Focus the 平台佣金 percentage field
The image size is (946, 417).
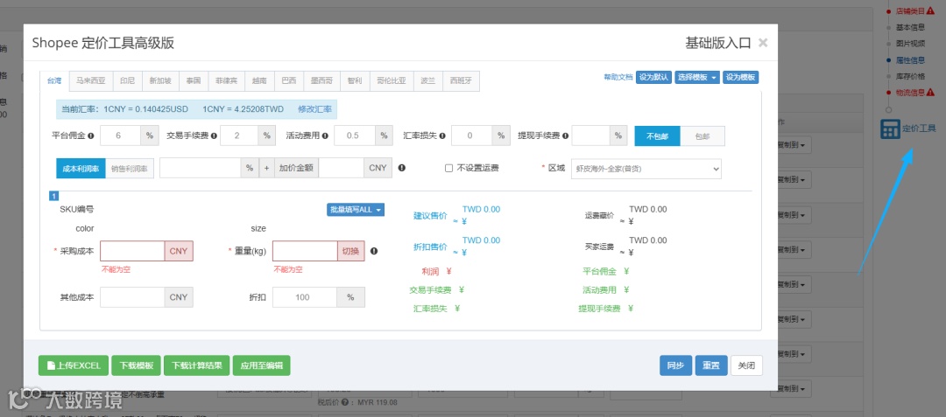120,136
